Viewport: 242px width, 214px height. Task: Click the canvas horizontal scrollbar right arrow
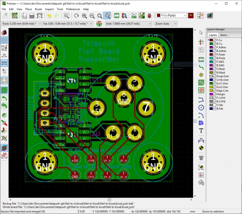(191, 200)
